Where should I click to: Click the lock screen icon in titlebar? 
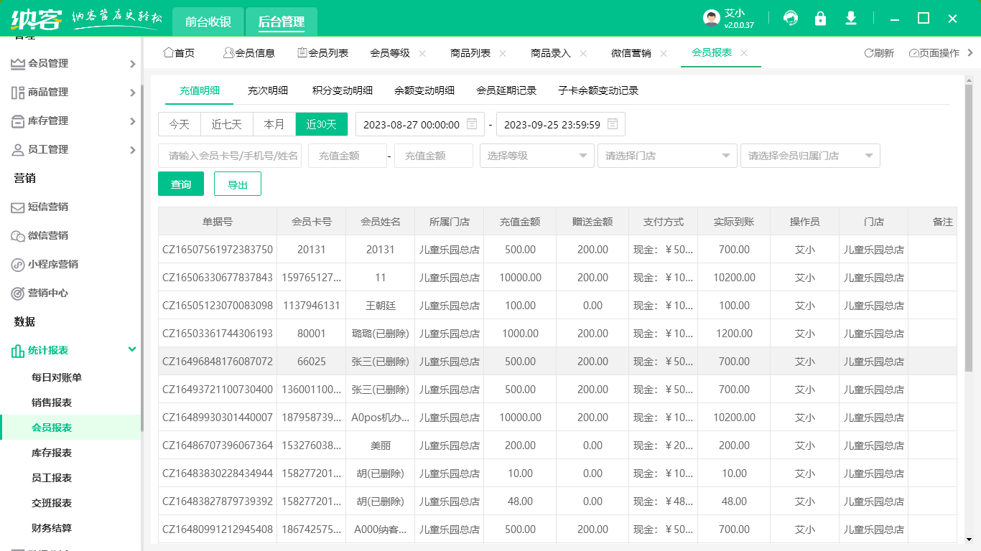[x=820, y=18]
